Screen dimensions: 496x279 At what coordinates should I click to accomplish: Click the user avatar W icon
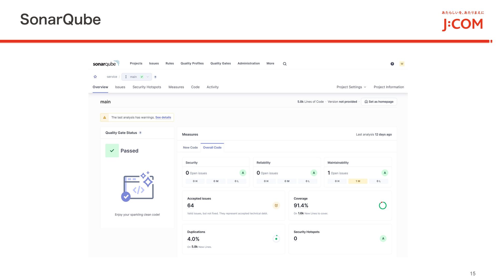click(x=402, y=64)
